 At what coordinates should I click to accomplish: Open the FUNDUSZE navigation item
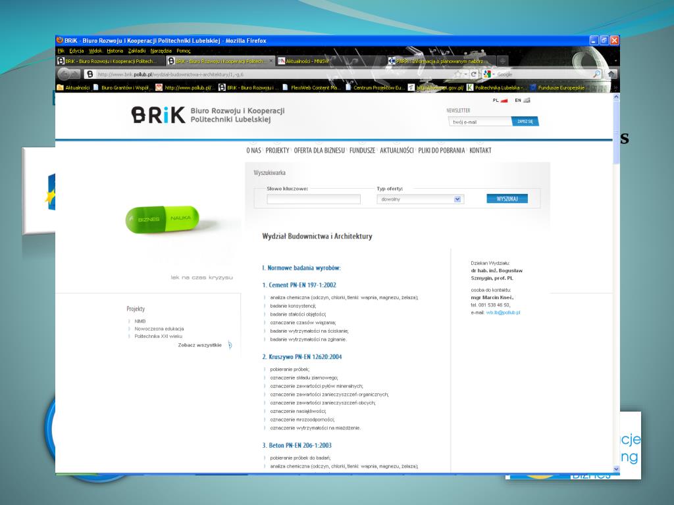363,151
